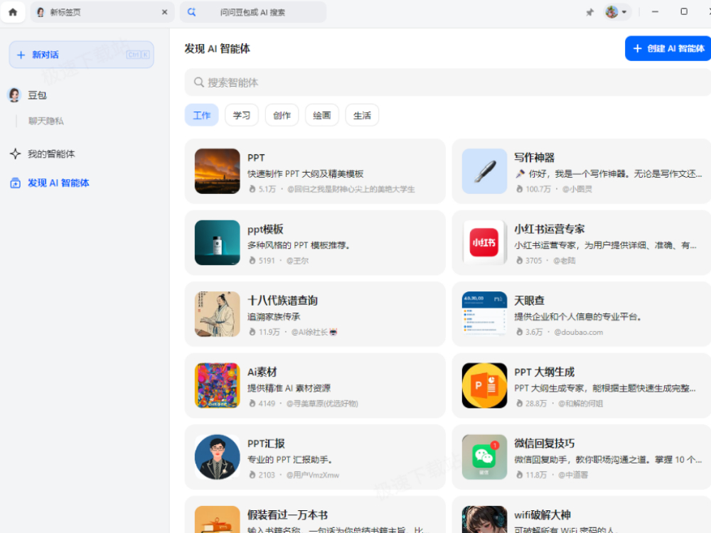Image resolution: width=711 pixels, height=533 pixels.
Task: Open the PPT汇报 avatar icon
Action: (x=217, y=457)
